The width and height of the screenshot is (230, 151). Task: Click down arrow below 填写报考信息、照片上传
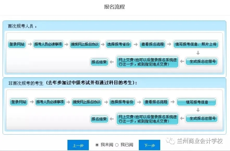point(198,53)
